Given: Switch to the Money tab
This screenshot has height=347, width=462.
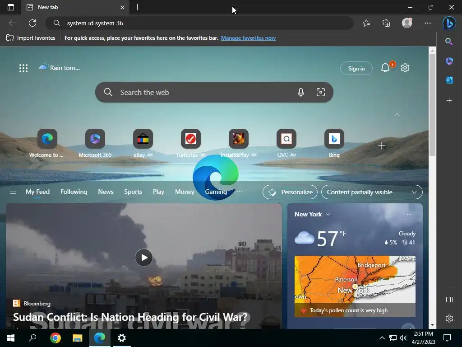Looking at the screenshot, I should 185,192.
